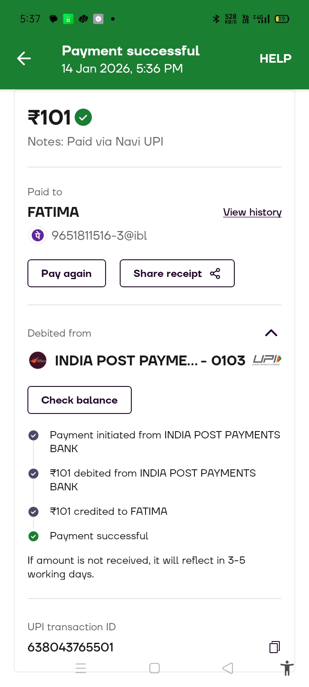Open HELP for this payment

pyautogui.click(x=275, y=58)
